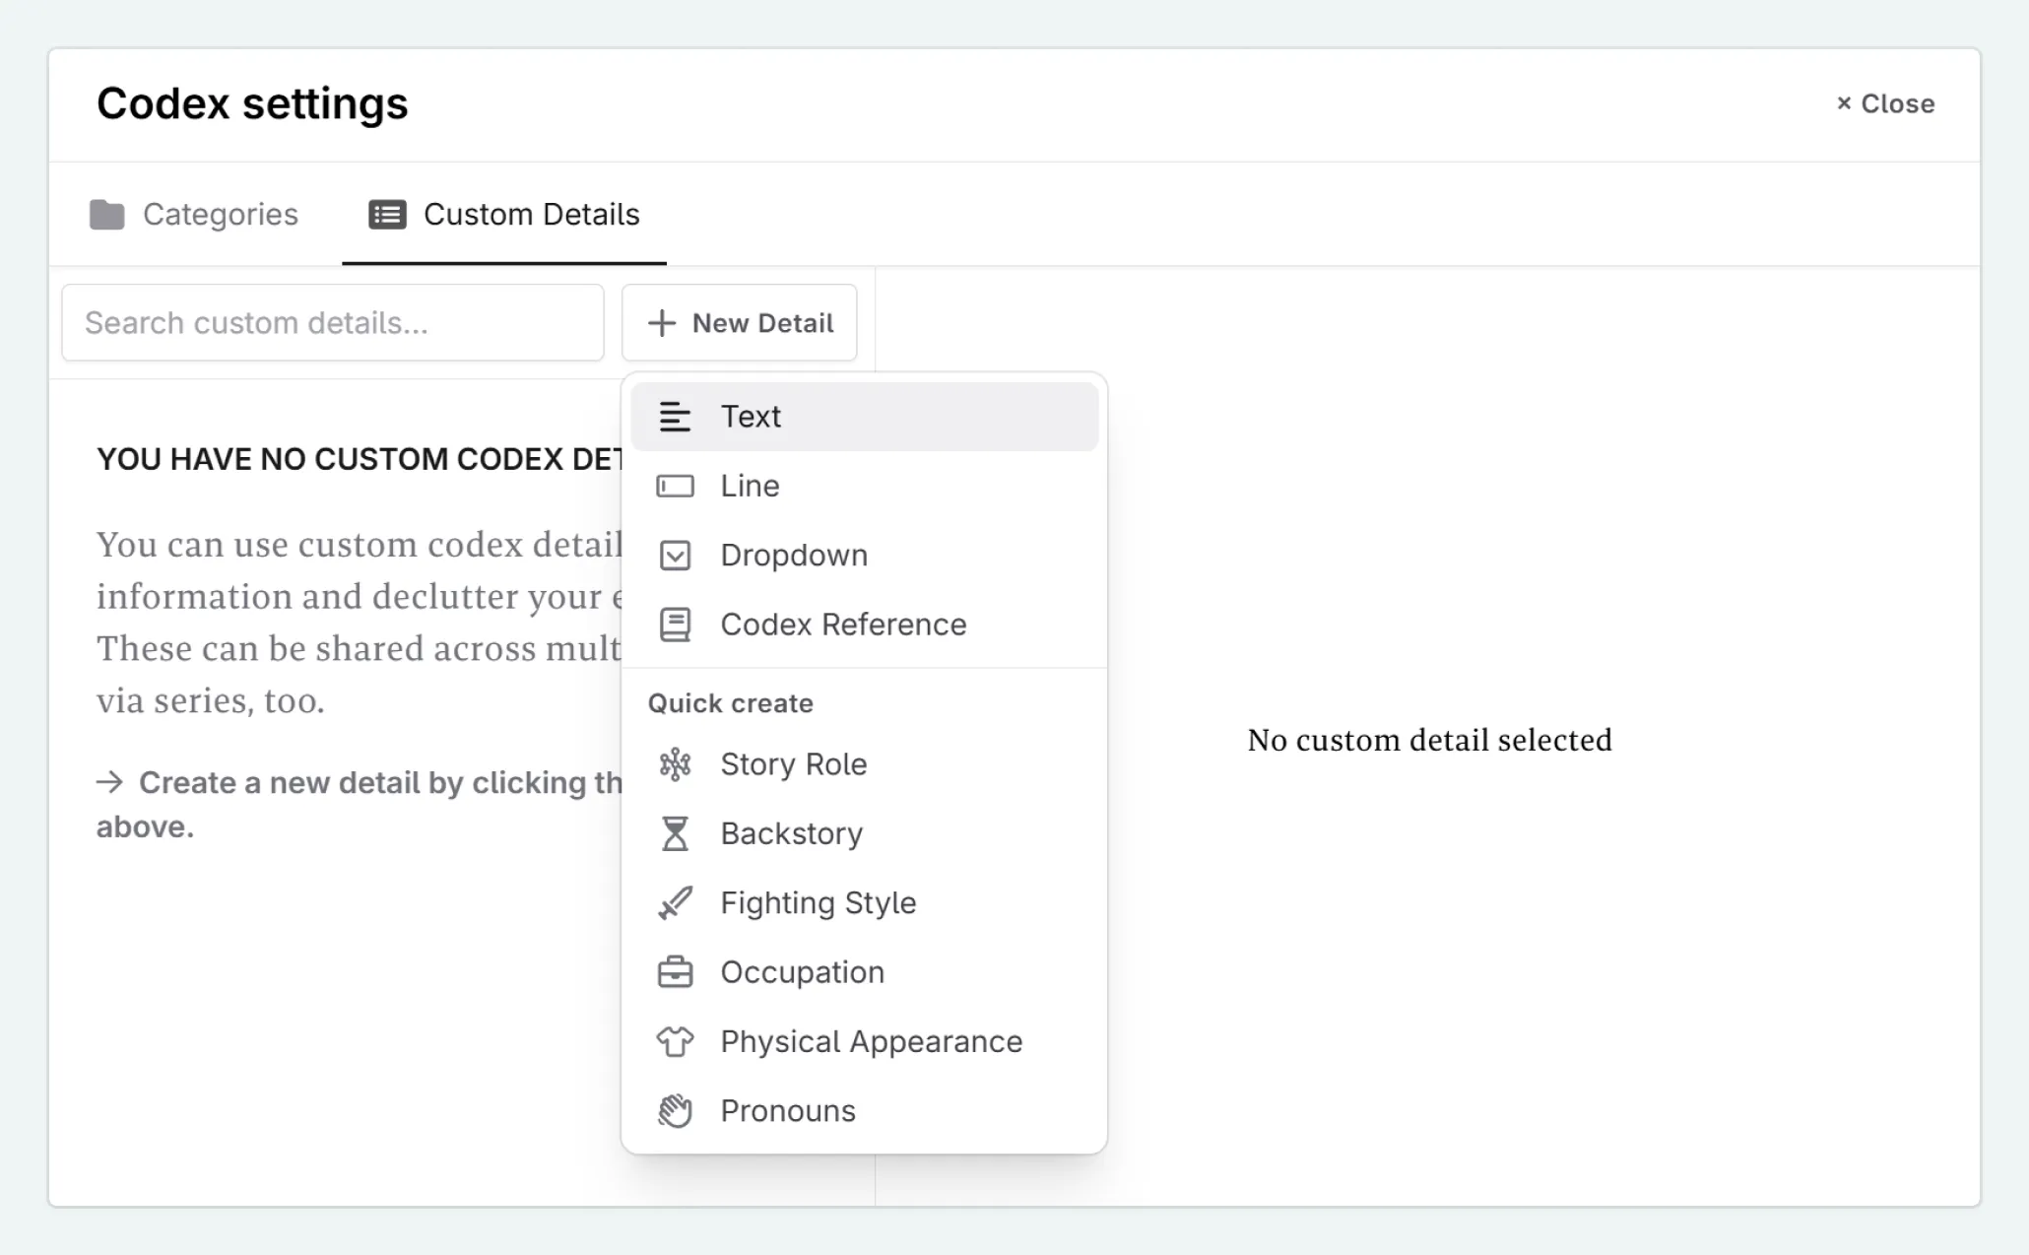Select the Fighting Style quick create icon
The image size is (2029, 1255).
tap(676, 901)
